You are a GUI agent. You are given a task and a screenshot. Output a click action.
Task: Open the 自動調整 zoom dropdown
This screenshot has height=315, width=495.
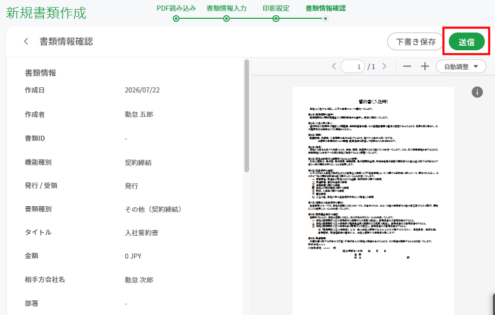click(x=461, y=67)
